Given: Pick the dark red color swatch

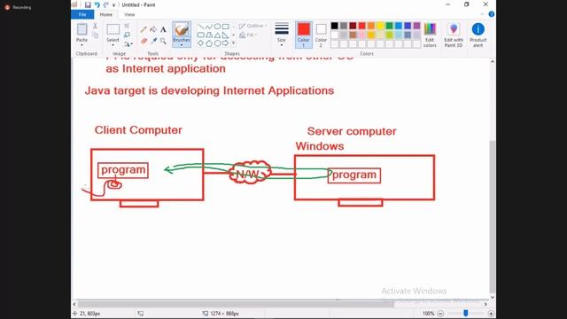Looking at the screenshot, I should click(x=353, y=26).
